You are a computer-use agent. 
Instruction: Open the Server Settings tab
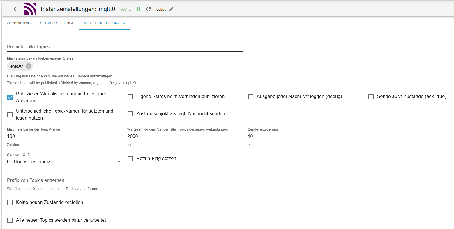click(x=57, y=23)
